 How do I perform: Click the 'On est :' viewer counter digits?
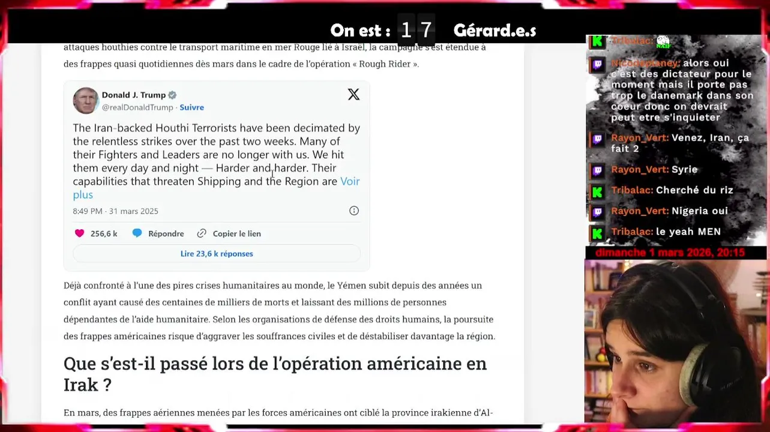click(x=416, y=30)
